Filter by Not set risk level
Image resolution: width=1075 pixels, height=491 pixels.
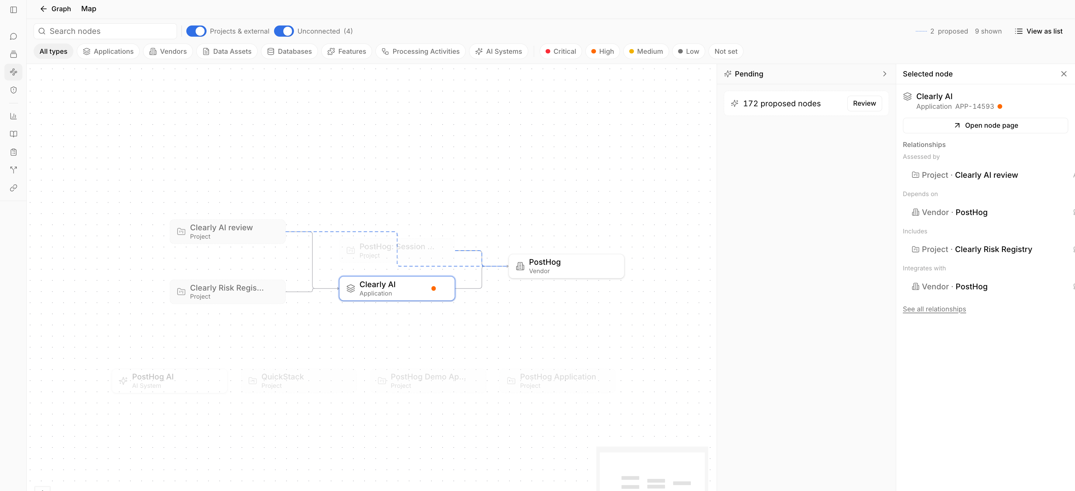(726, 51)
